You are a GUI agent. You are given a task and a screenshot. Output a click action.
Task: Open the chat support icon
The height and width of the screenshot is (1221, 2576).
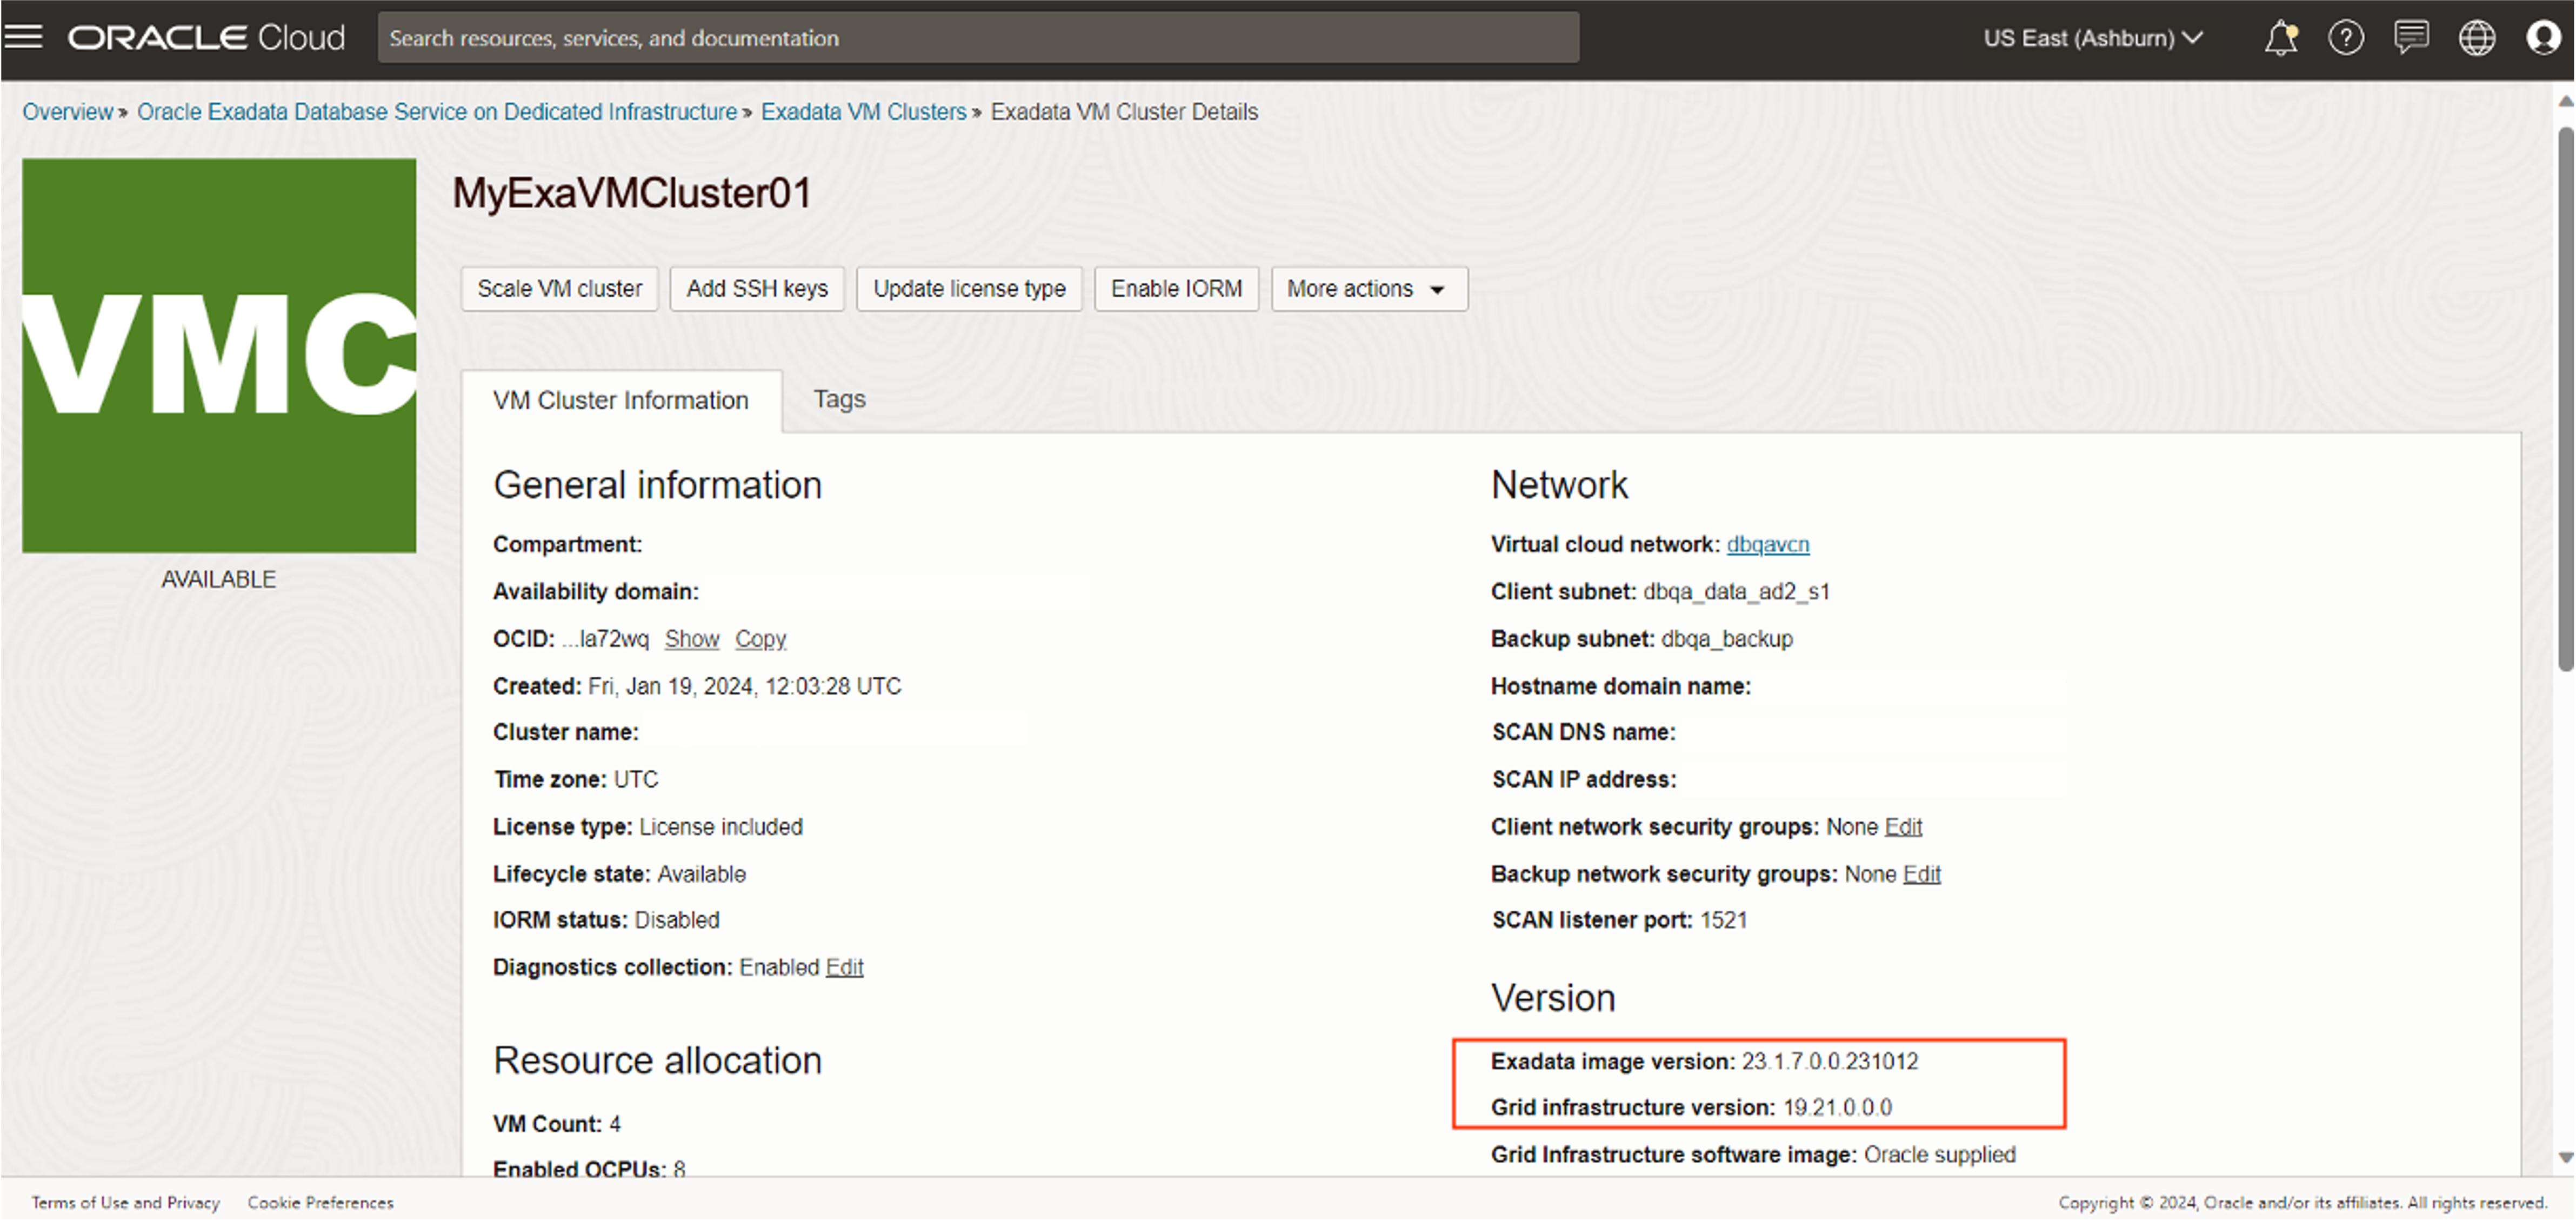(2411, 38)
